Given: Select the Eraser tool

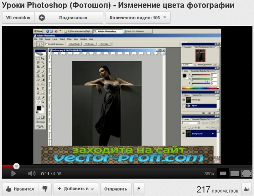Looking at the screenshot, I should click(x=38, y=80).
